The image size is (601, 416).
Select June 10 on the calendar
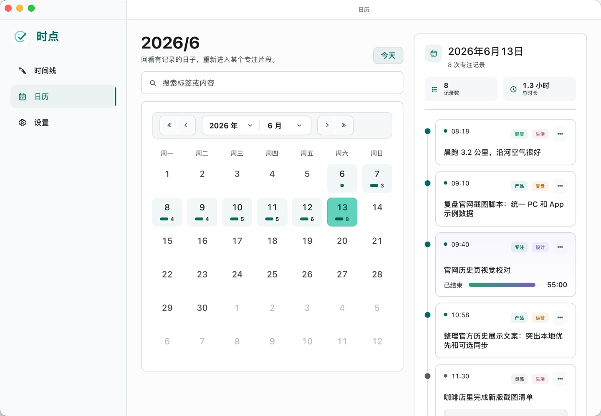(237, 212)
